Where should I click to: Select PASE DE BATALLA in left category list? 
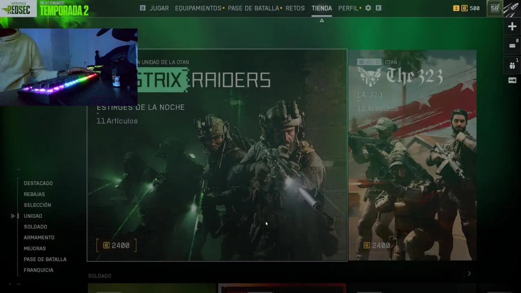tap(45, 259)
